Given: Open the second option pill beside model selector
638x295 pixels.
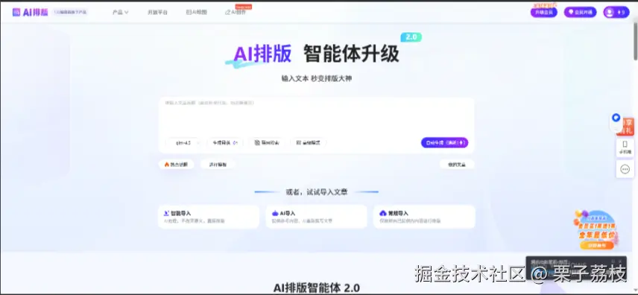Looking at the screenshot, I should pos(225,143).
